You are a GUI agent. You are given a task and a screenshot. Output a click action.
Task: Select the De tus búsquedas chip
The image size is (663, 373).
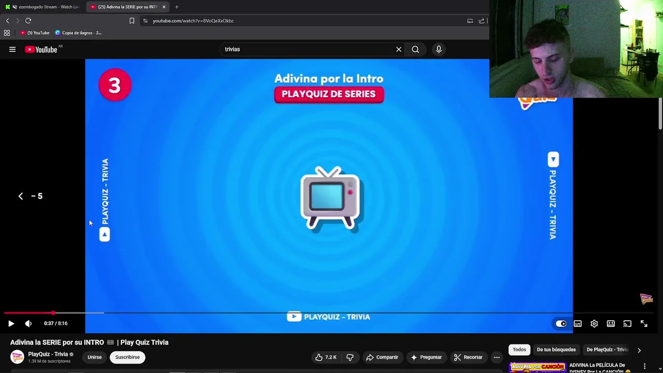(x=556, y=350)
